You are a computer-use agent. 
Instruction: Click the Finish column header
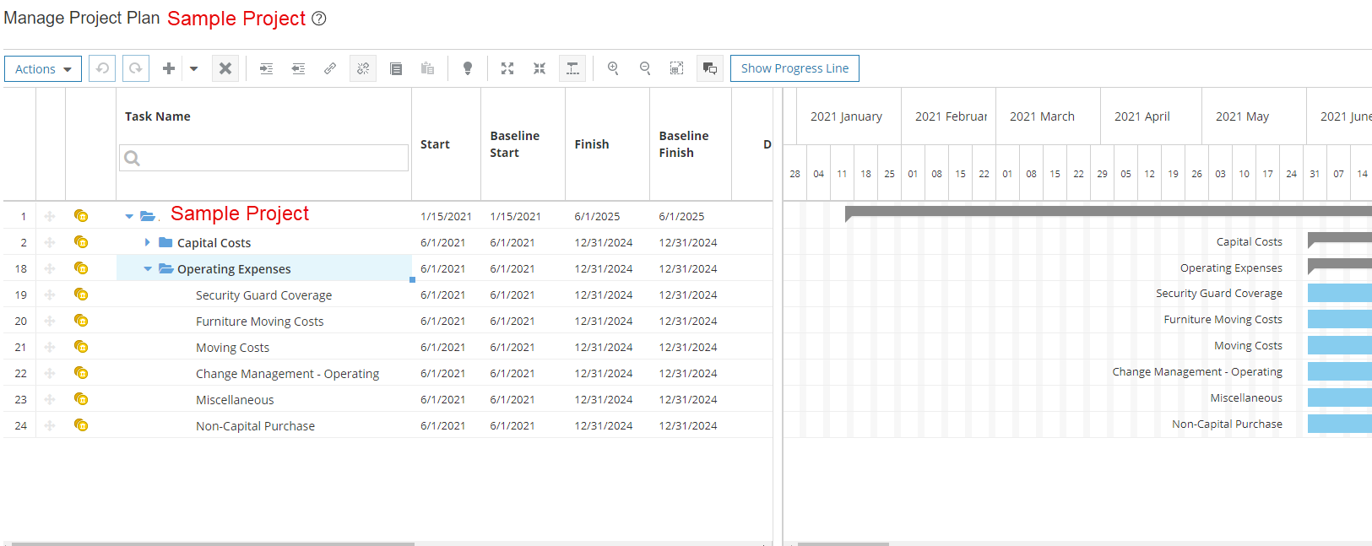point(592,144)
